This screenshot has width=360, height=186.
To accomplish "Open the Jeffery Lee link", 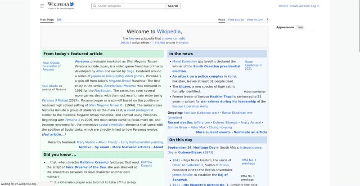I will click(x=202, y=123).
